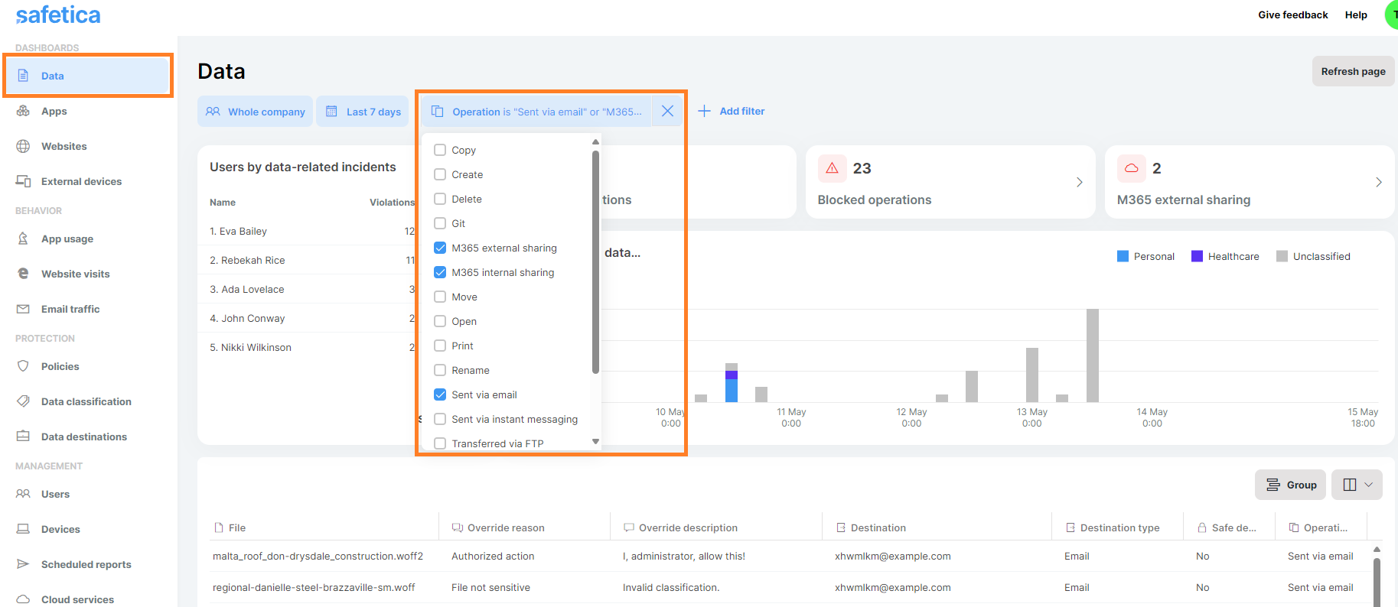Go to the Websites dashboard
The width and height of the screenshot is (1398, 607).
point(64,146)
